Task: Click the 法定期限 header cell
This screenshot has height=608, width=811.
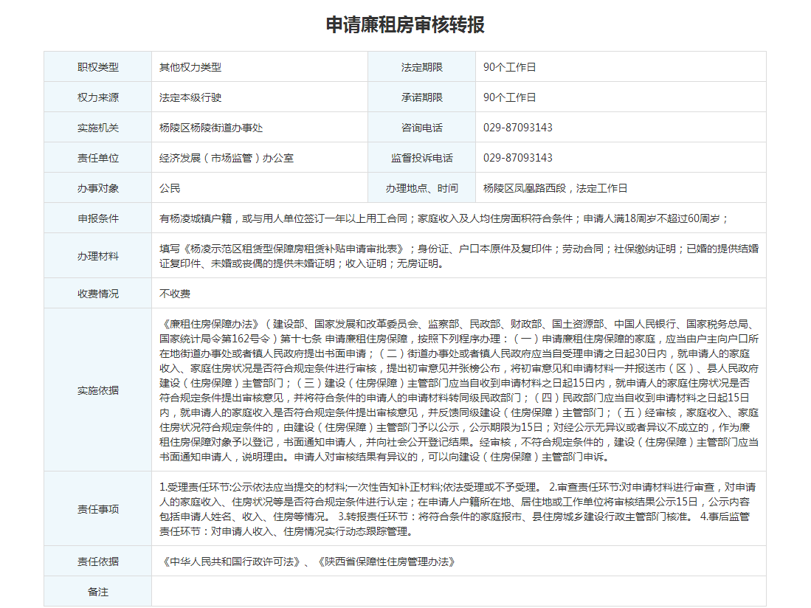Action: click(x=421, y=67)
